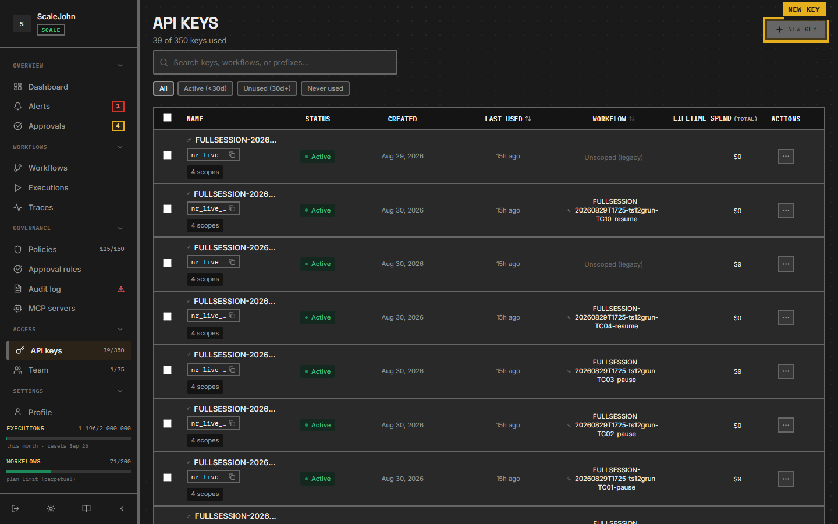This screenshot has height=524, width=838.
Task: Click the API keys key icon
Action: tap(20, 350)
